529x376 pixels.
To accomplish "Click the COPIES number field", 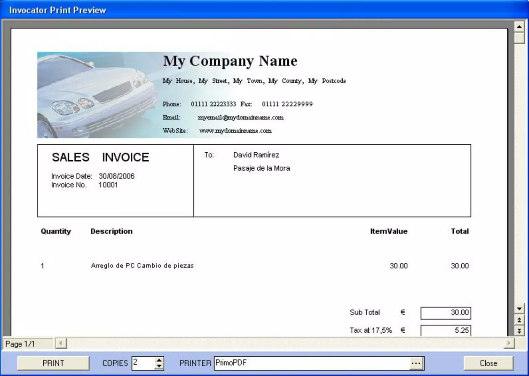I will 143,363.
